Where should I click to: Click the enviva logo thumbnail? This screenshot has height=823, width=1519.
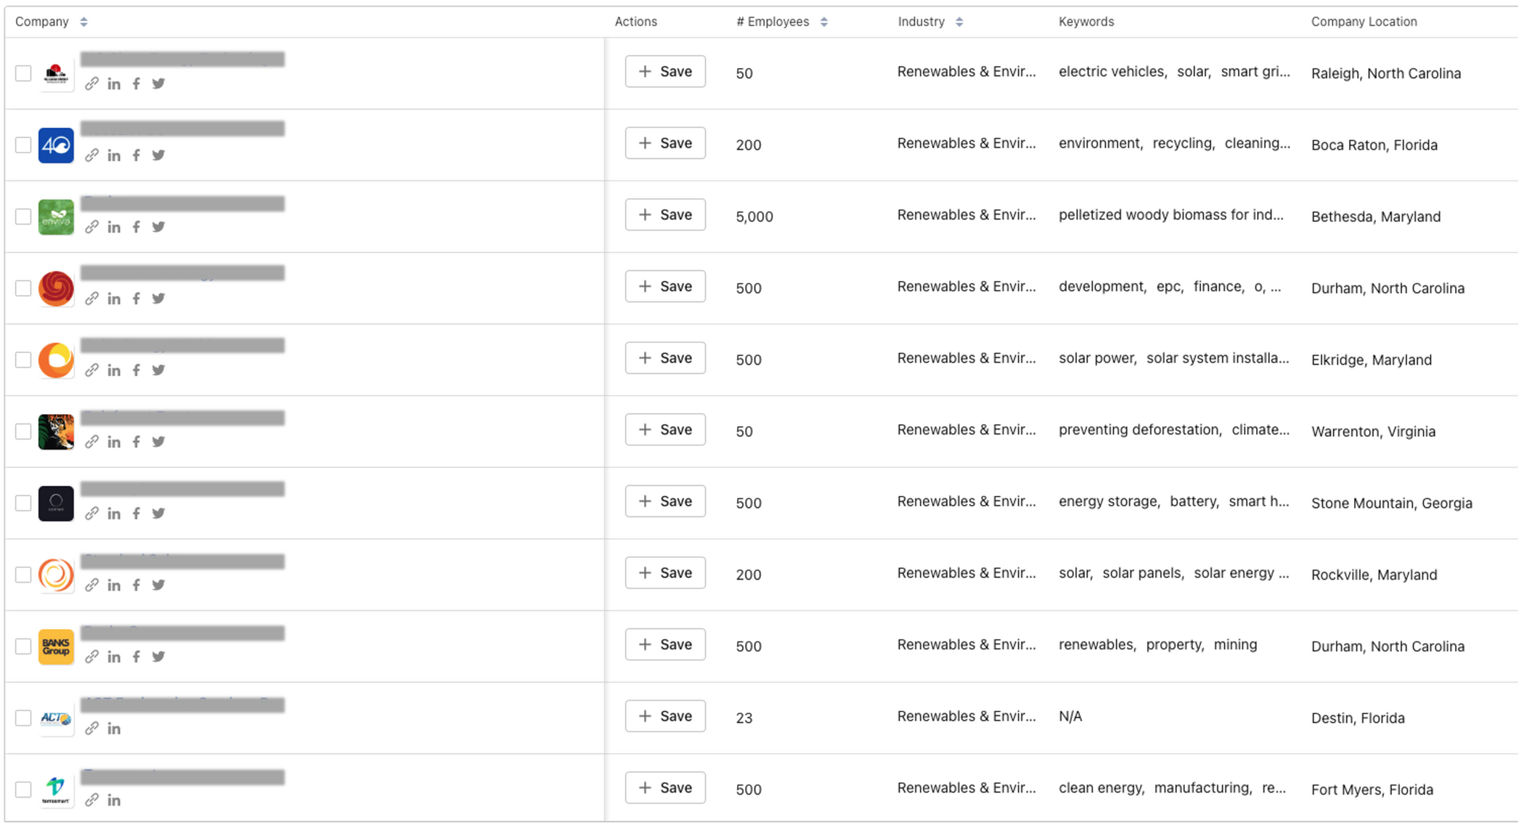click(x=56, y=217)
